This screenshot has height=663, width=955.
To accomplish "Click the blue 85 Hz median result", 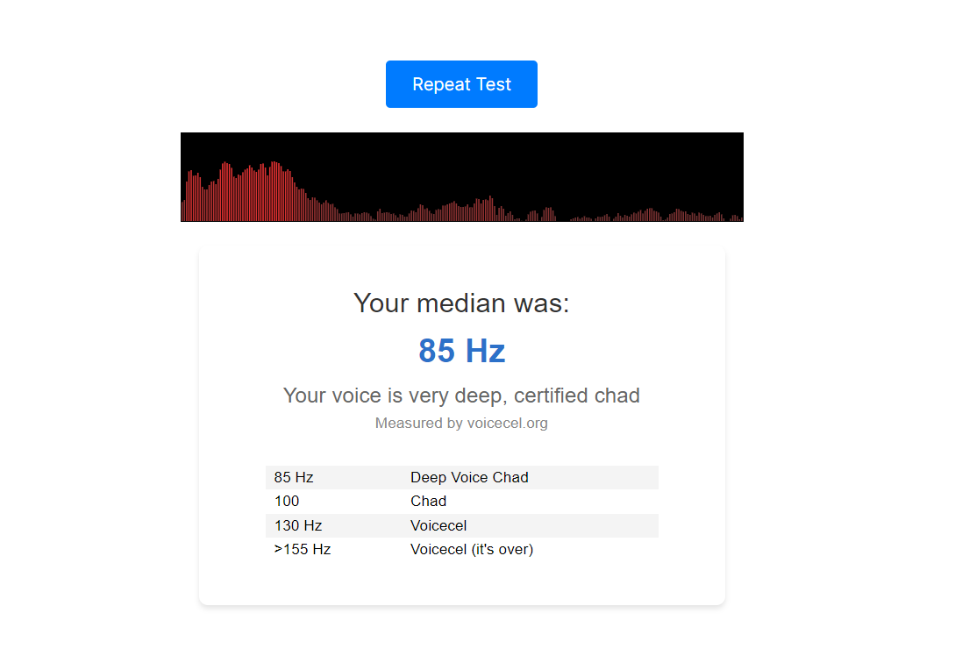I will (x=461, y=351).
